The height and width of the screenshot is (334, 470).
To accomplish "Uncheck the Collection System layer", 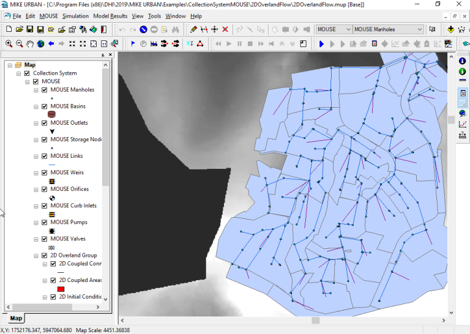I will (x=27, y=73).
